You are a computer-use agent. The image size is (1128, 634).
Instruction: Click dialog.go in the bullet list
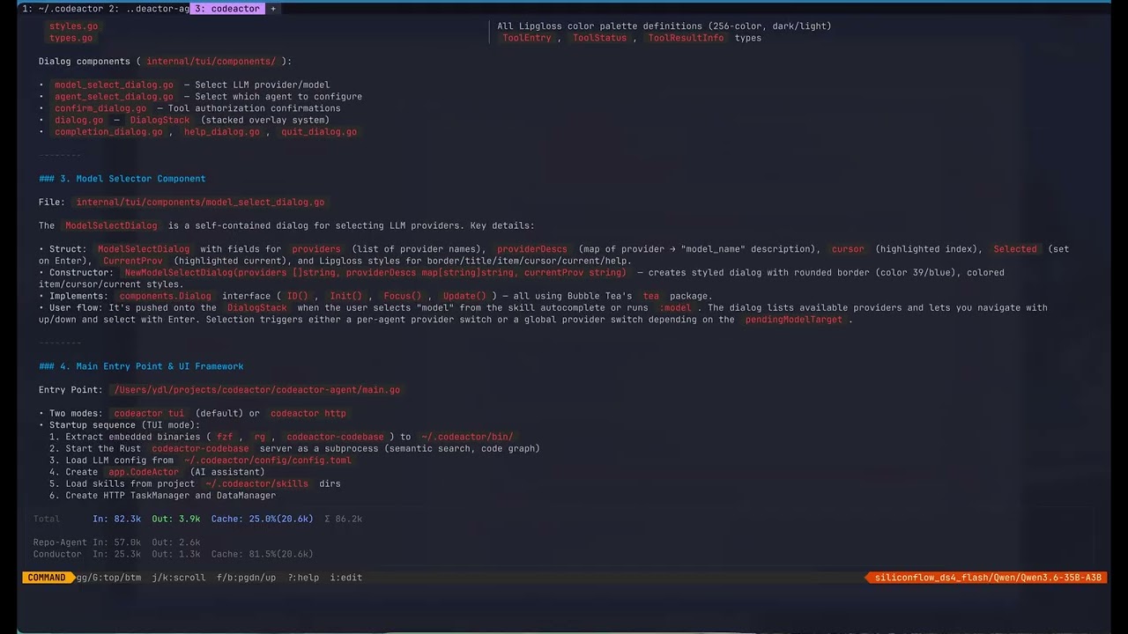point(79,120)
